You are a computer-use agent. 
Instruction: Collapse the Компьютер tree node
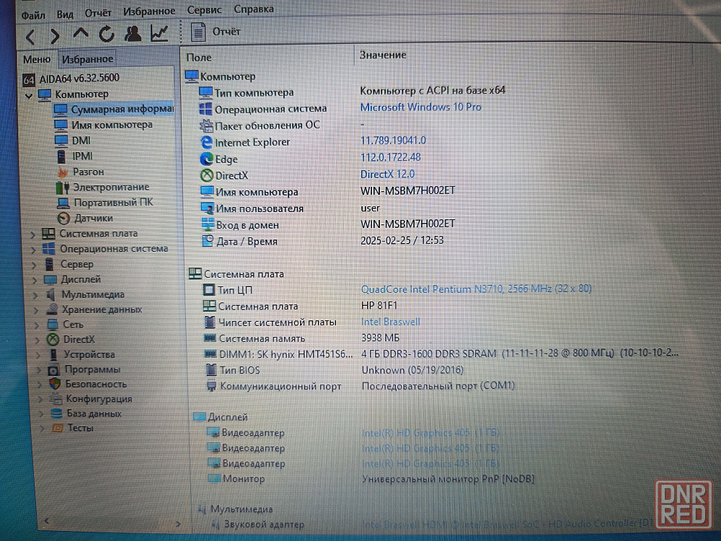click(x=29, y=96)
